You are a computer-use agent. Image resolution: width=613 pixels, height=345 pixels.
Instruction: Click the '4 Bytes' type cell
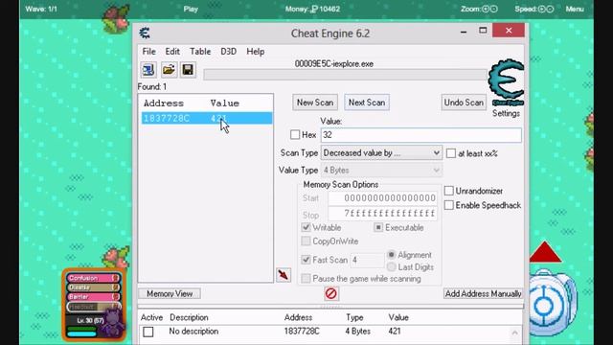coord(357,332)
